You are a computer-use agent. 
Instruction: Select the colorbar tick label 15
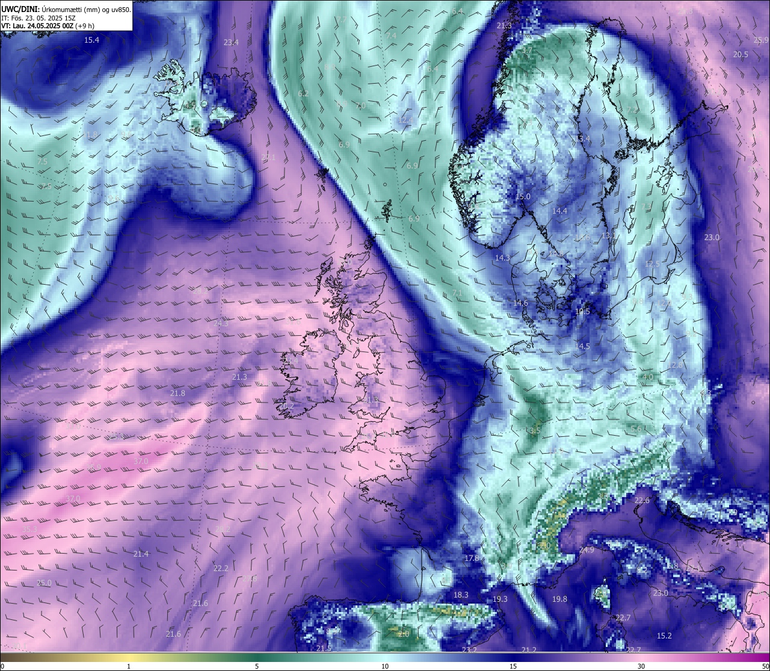[x=513, y=666]
